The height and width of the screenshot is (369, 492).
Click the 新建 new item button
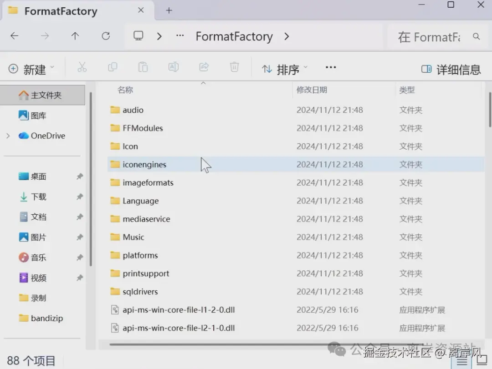click(32, 70)
